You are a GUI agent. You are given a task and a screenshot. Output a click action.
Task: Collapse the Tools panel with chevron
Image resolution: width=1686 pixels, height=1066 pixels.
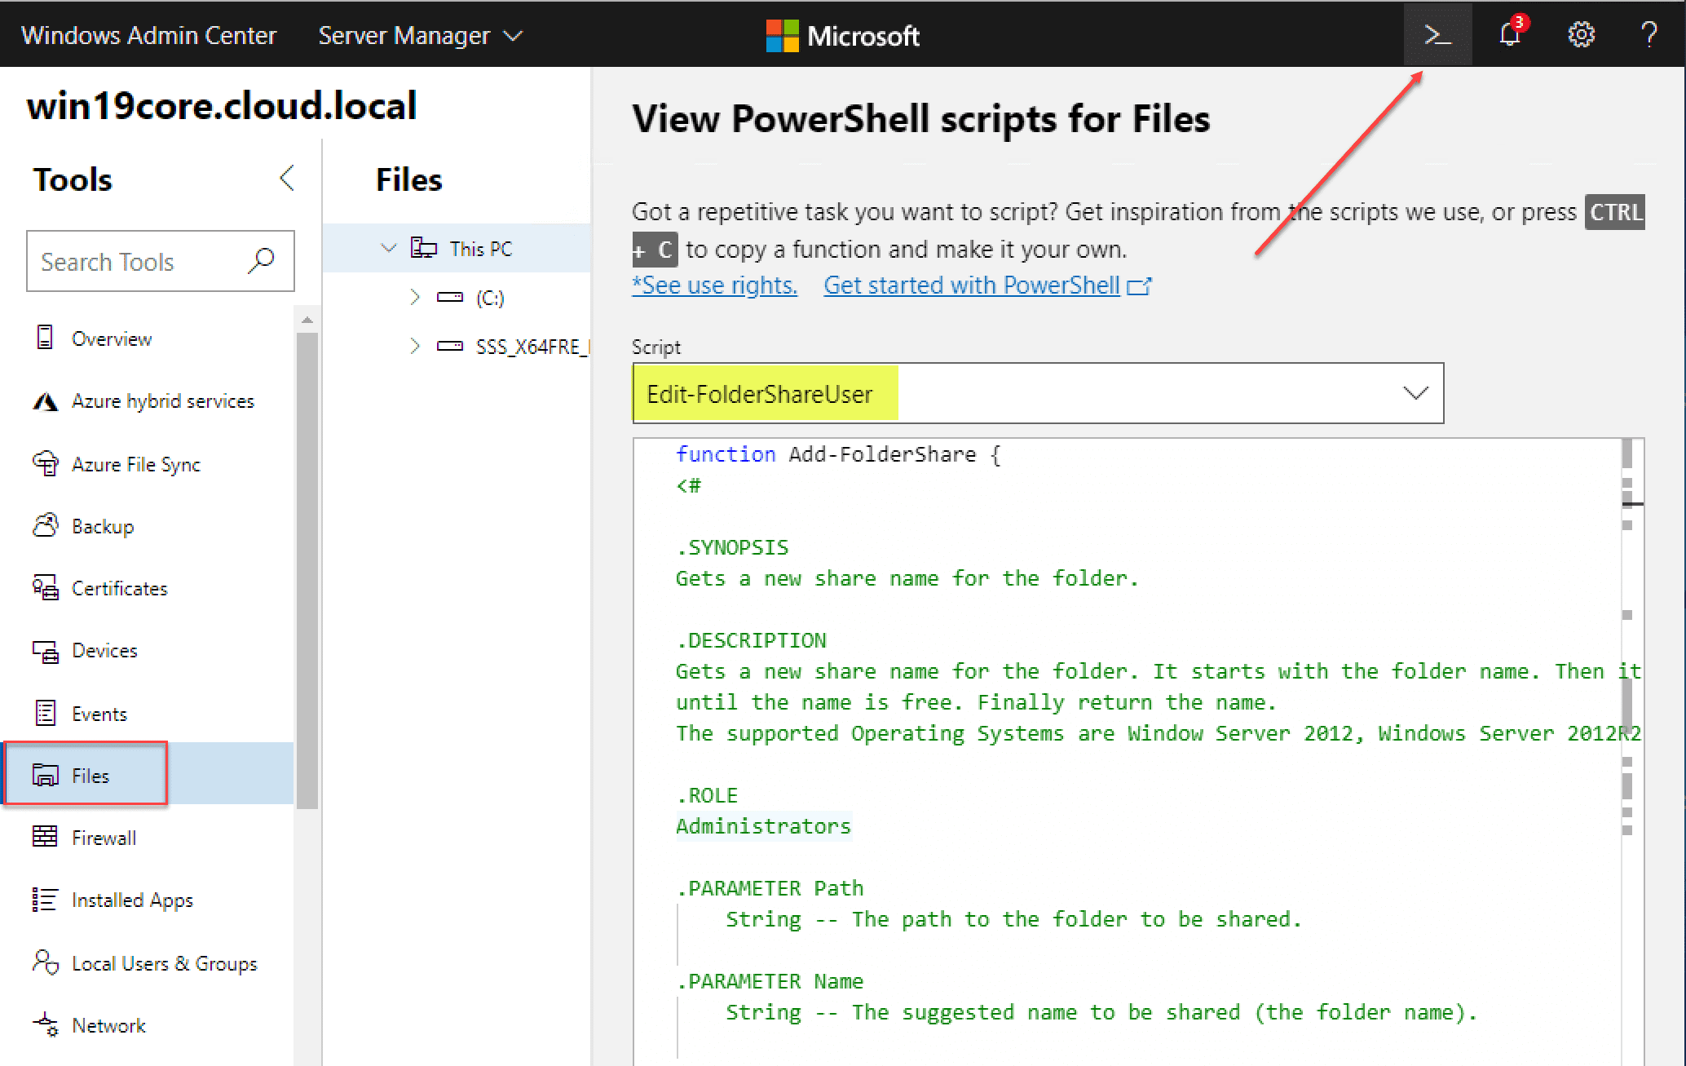286,178
